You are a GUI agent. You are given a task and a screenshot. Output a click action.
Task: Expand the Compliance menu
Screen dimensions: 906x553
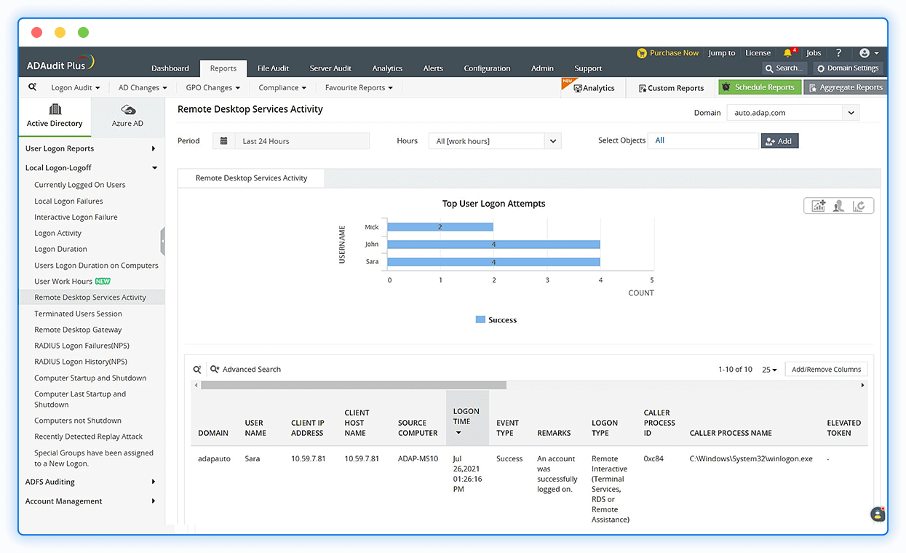[x=282, y=88]
